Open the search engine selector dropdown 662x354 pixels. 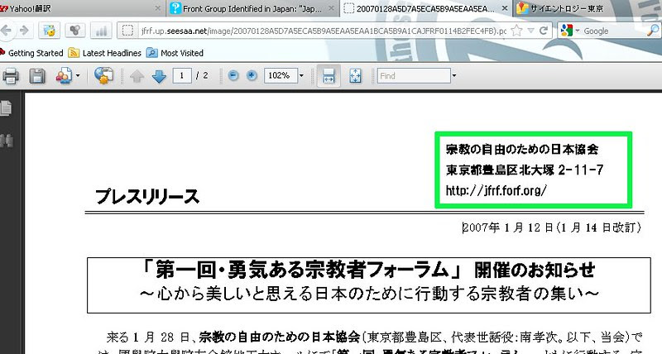click(569, 31)
